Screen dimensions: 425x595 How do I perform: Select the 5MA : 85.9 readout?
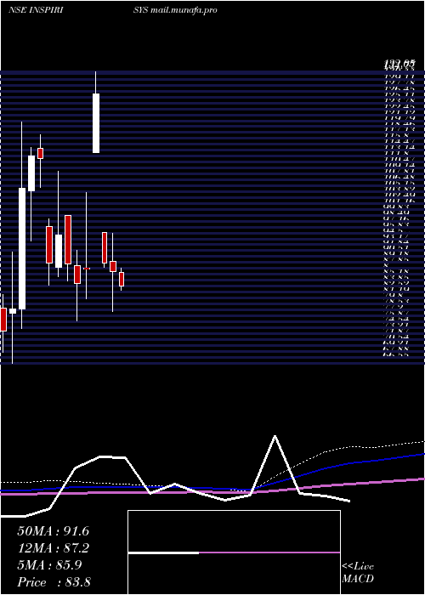tap(49, 565)
